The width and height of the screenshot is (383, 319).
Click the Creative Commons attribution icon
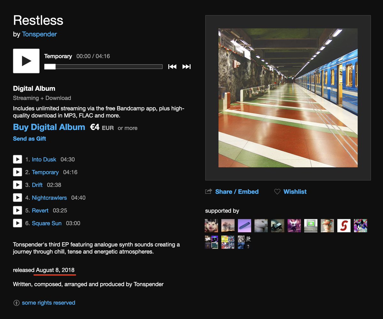pyautogui.click(x=16, y=303)
